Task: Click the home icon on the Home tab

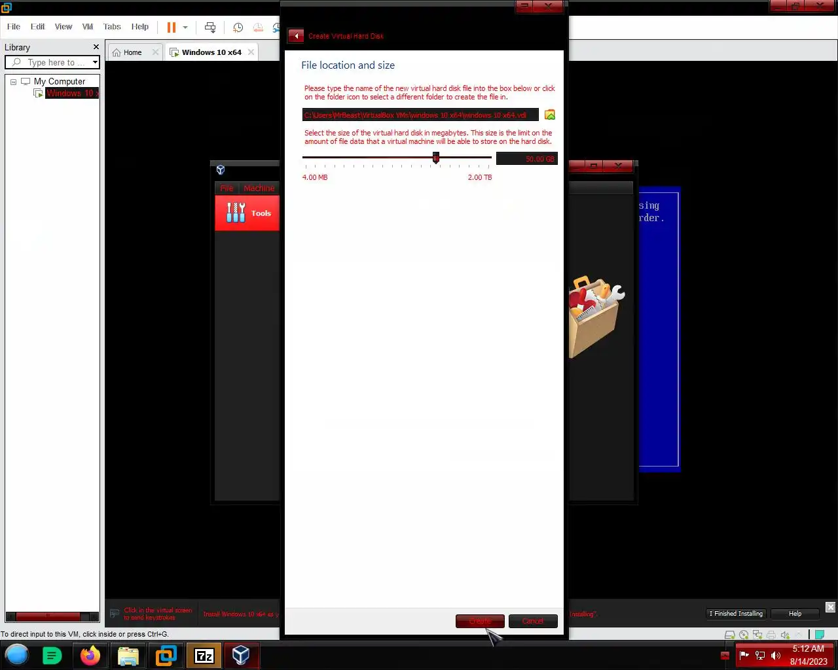Action: (x=117, y=52)
